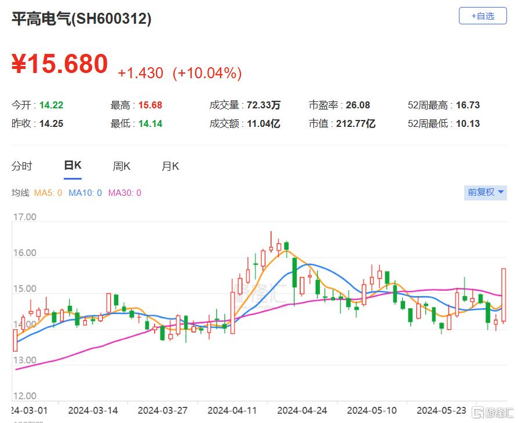The width and height of the screenshot is (518, 423).
Task: Click the 2024-05-23 date axis label
Action: pyautogui.click(x=442, y=411)
